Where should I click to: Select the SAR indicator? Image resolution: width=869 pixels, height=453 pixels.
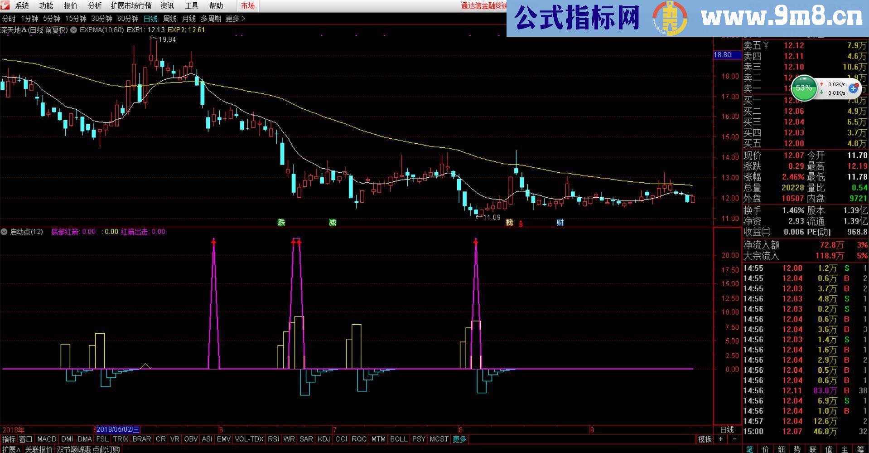[306, 439]
